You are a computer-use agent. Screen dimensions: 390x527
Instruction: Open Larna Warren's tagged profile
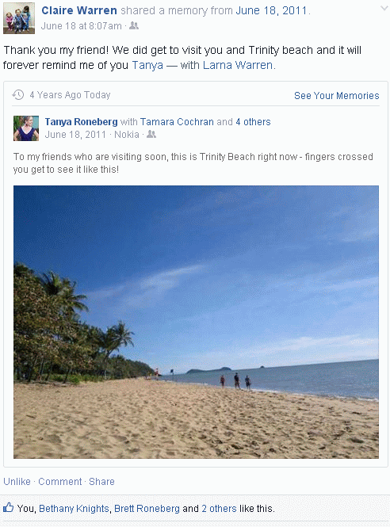[238, 65]
